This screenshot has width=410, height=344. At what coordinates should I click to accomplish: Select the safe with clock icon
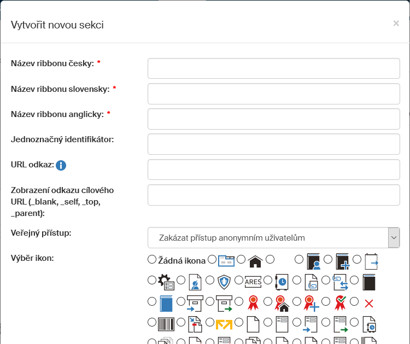tap(283, 282)
